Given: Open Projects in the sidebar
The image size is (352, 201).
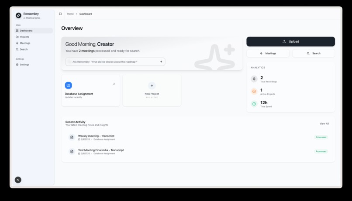Looking at the screenshot, I should pos(34,37).
